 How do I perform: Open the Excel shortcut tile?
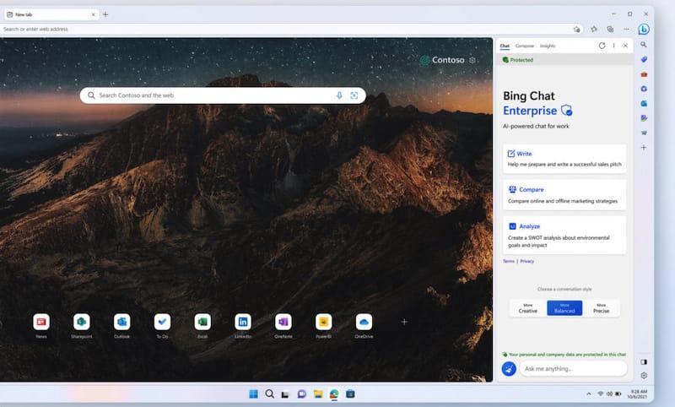click(202, 322)
